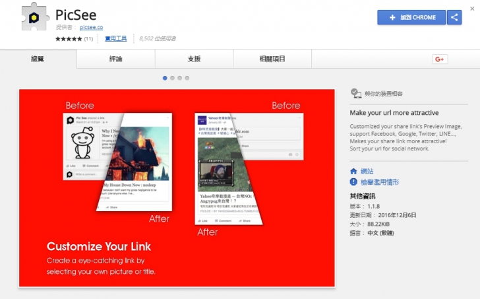The height and width of the screenshot is (299, 480).
Task: Click the (11) review count
Action: 88,39
